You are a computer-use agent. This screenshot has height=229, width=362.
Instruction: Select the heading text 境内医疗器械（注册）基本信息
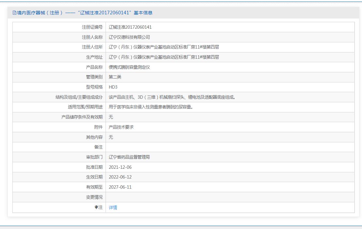[x=84, y=13]
